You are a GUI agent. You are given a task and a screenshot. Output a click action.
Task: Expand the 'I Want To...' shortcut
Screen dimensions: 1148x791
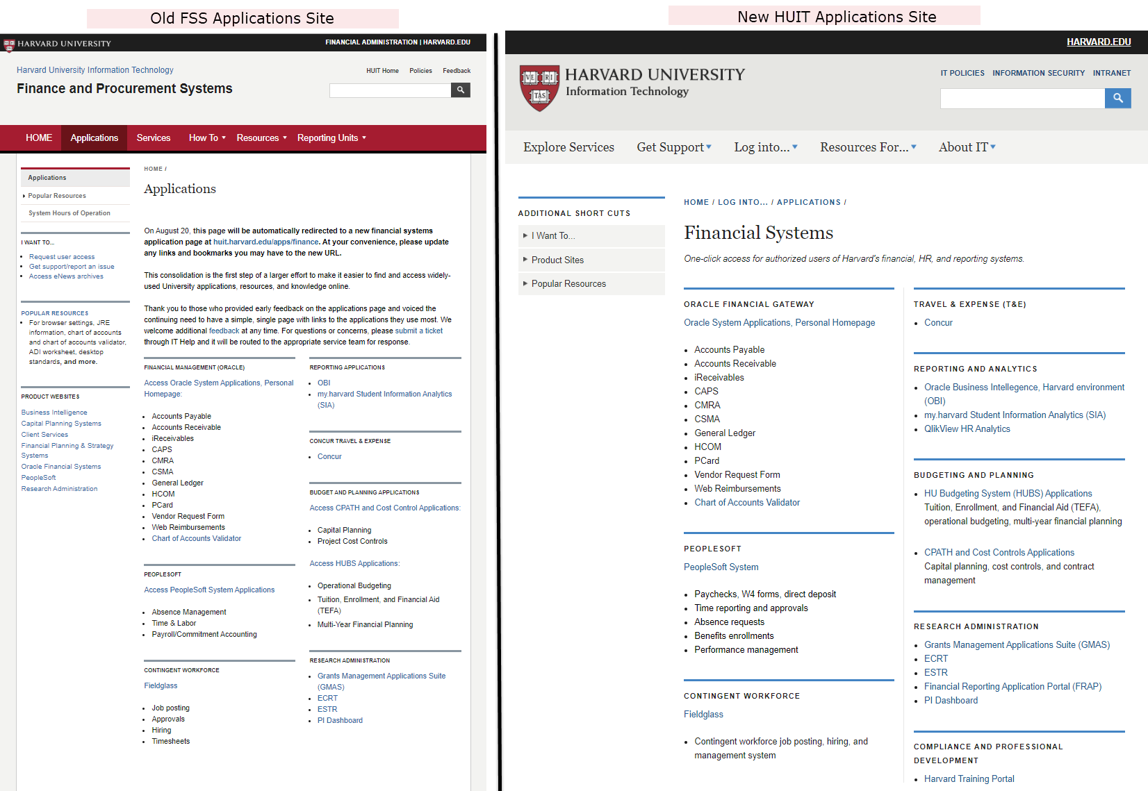pos(591,236)
